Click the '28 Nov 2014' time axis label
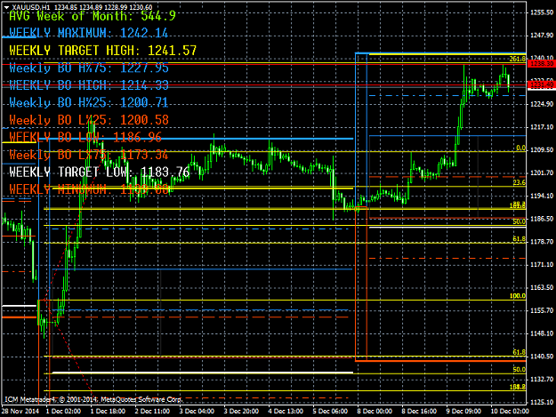This screenshot has height=417, width=556. 20,411
